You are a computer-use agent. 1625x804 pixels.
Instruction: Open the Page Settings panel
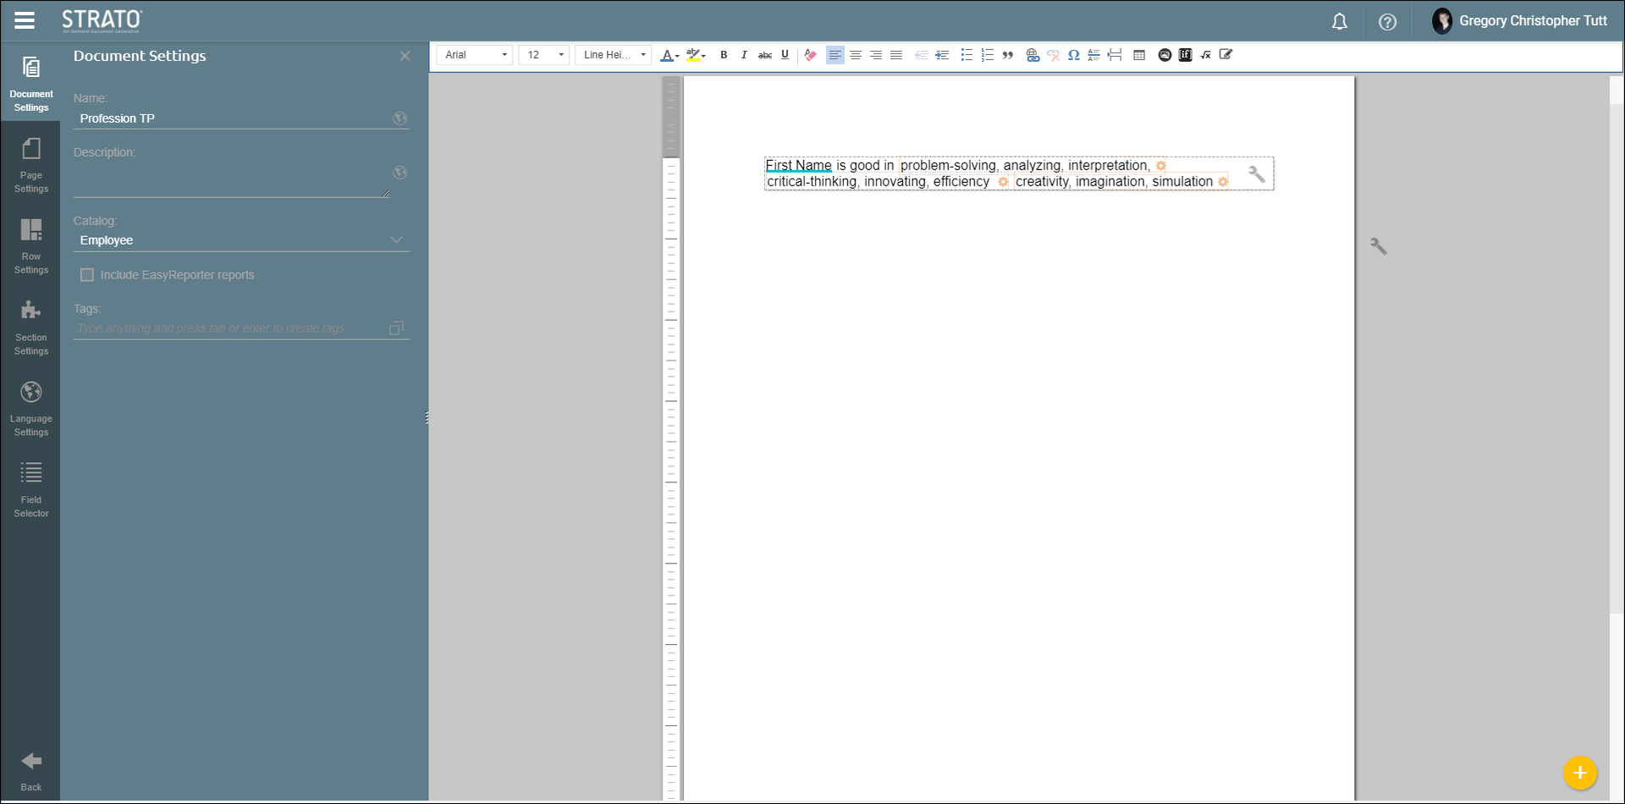31,165
